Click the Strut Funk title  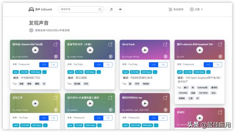coord(128,44)
